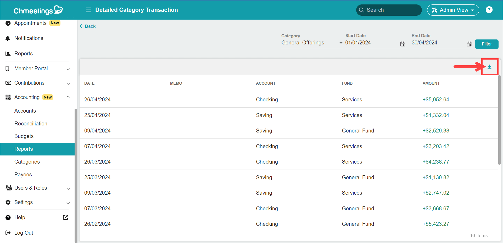Select Reconciliation in the Accounting submenu
503x243 pixels.
pyautogui.click(x=31, y=124)
